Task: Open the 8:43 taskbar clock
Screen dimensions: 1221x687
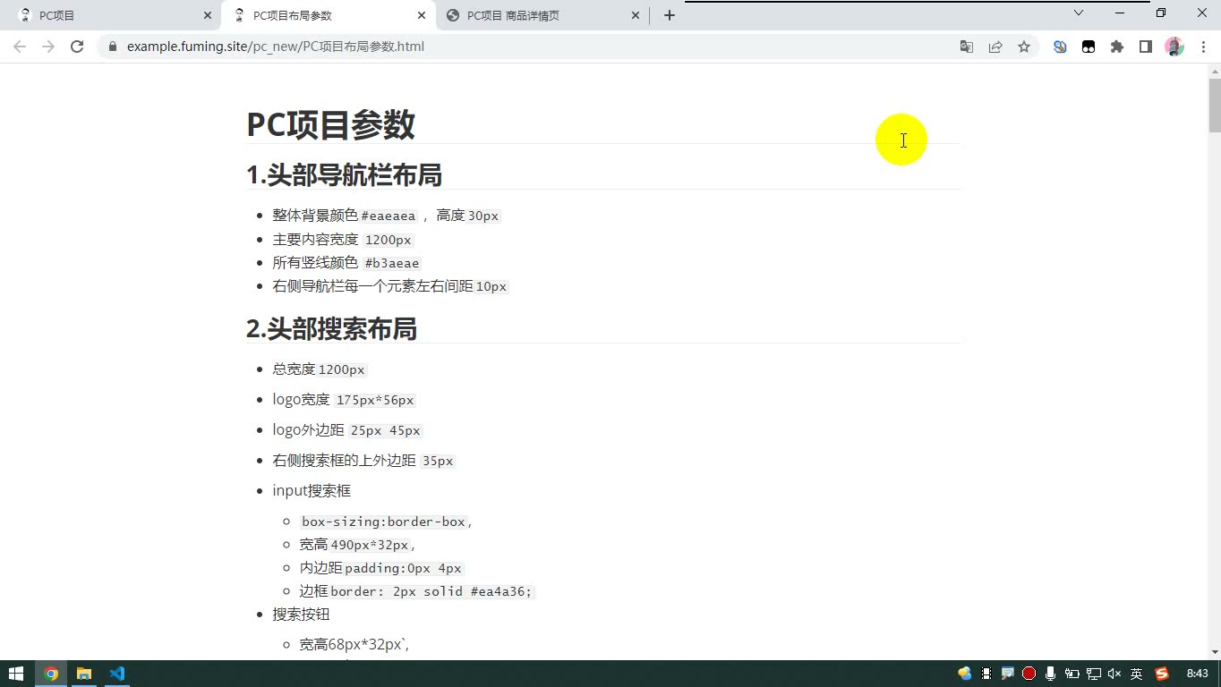Action: [x=1197, y=674]
